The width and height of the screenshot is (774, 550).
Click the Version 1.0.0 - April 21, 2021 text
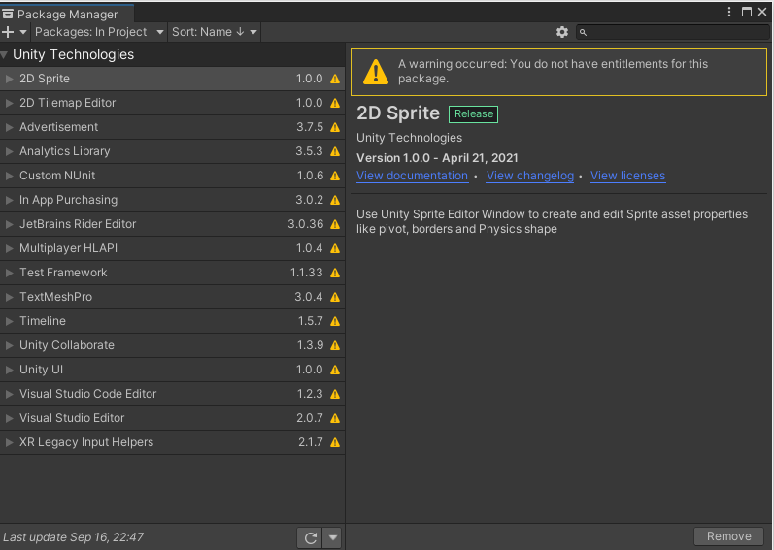pos(437,158)
